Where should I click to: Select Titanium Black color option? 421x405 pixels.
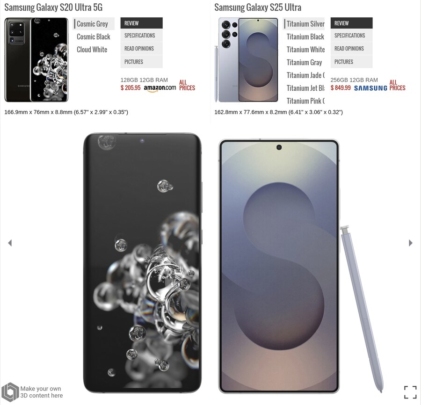click(305, 37)
